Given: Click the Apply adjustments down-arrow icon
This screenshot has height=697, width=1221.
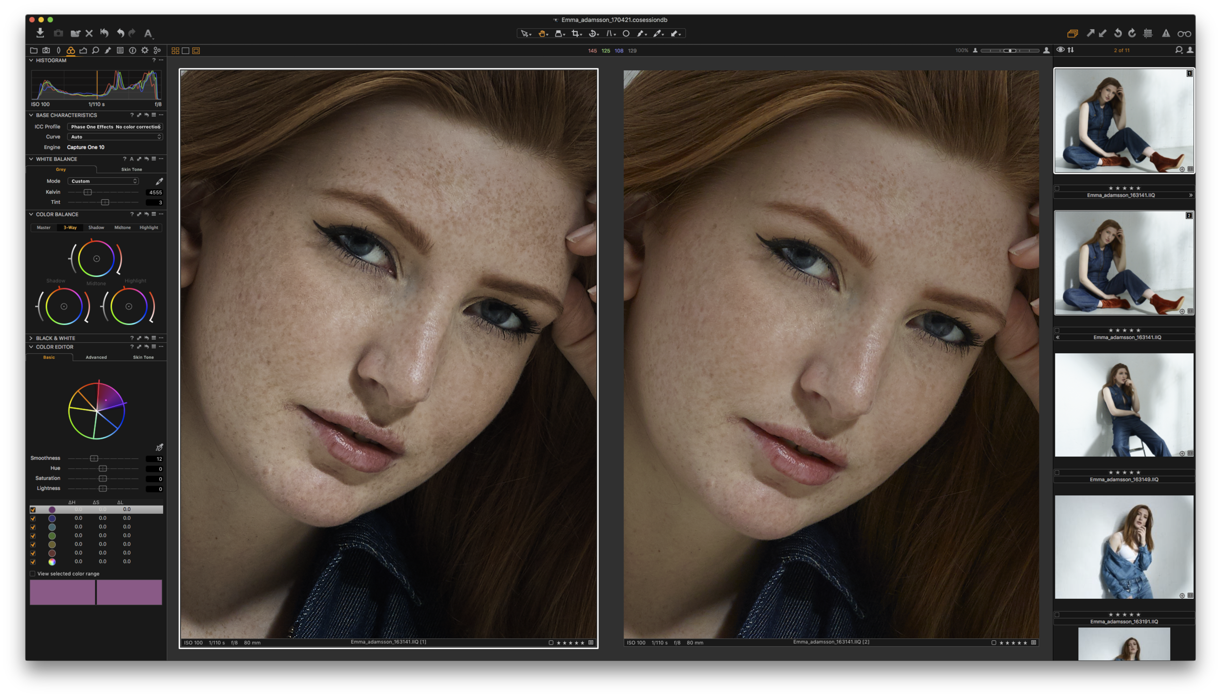Looking at the screenshot, I should pyautogui.click(x=1103, y=33).
